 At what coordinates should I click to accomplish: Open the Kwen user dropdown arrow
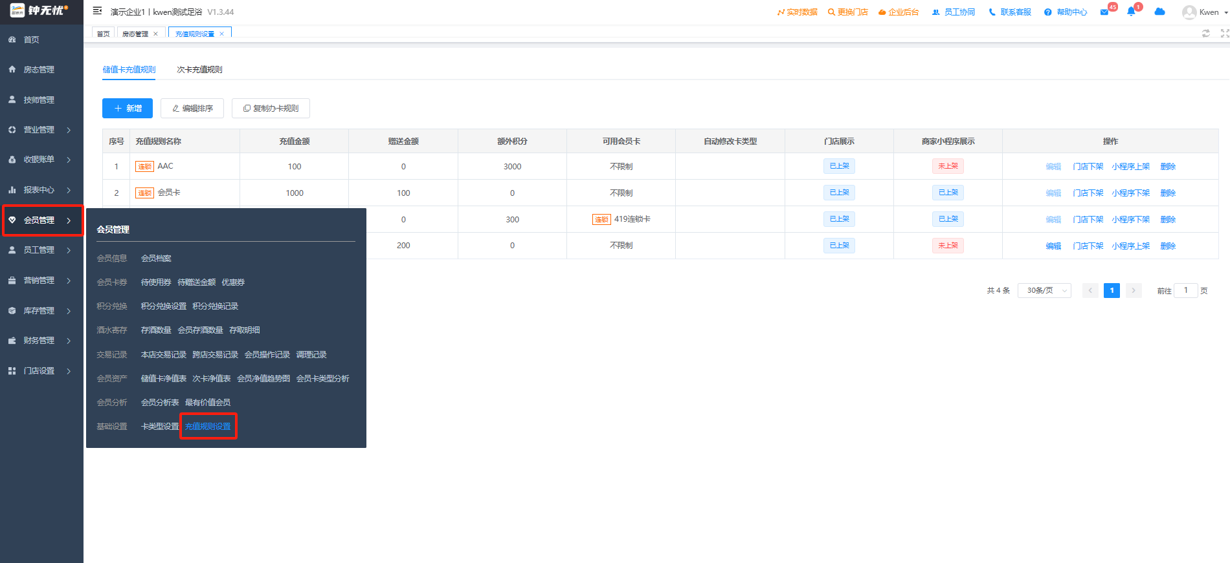[1225, 12]
